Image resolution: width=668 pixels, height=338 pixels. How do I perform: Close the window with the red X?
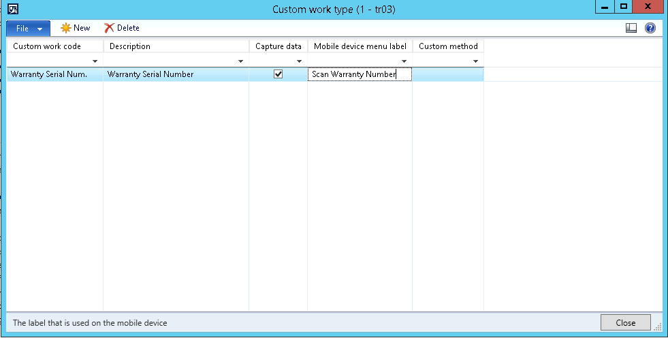[648, 7]
